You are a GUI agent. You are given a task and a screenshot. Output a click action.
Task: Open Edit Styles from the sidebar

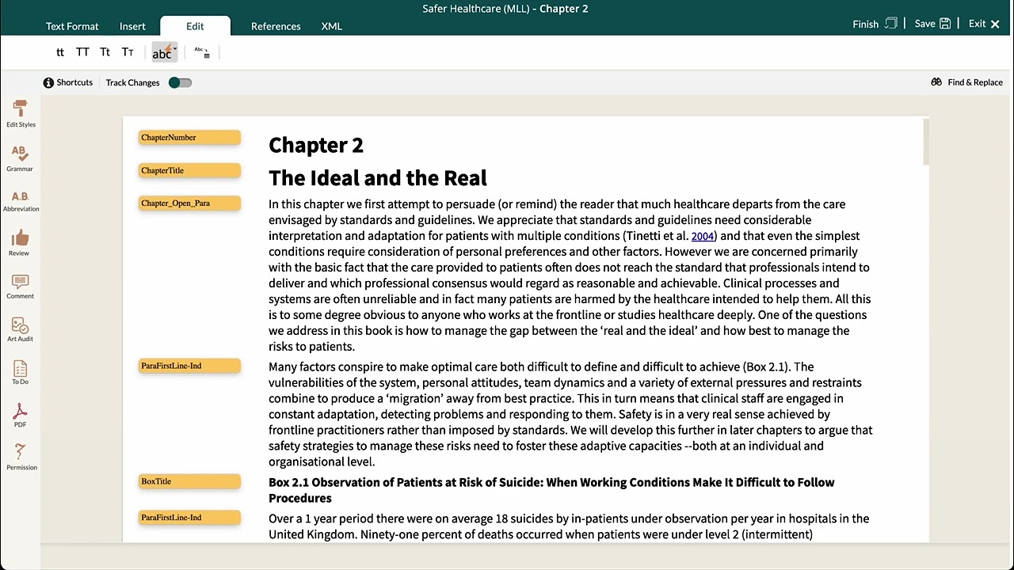(x=21, y=114)
